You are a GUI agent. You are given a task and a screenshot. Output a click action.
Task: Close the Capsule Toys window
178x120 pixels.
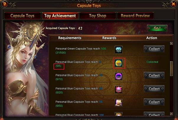173,4
